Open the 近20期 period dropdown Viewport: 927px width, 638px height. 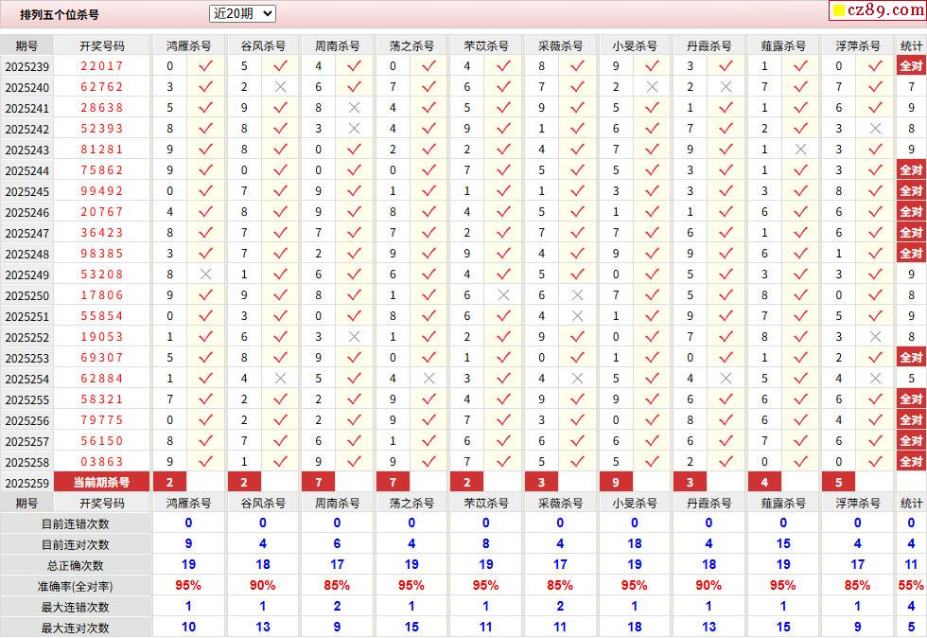pos(242,13)
